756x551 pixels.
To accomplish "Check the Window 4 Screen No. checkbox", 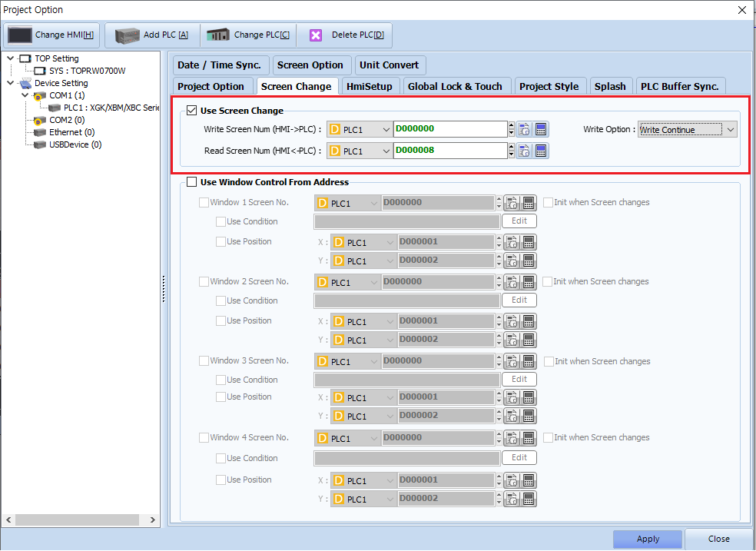I will (204, 438).
